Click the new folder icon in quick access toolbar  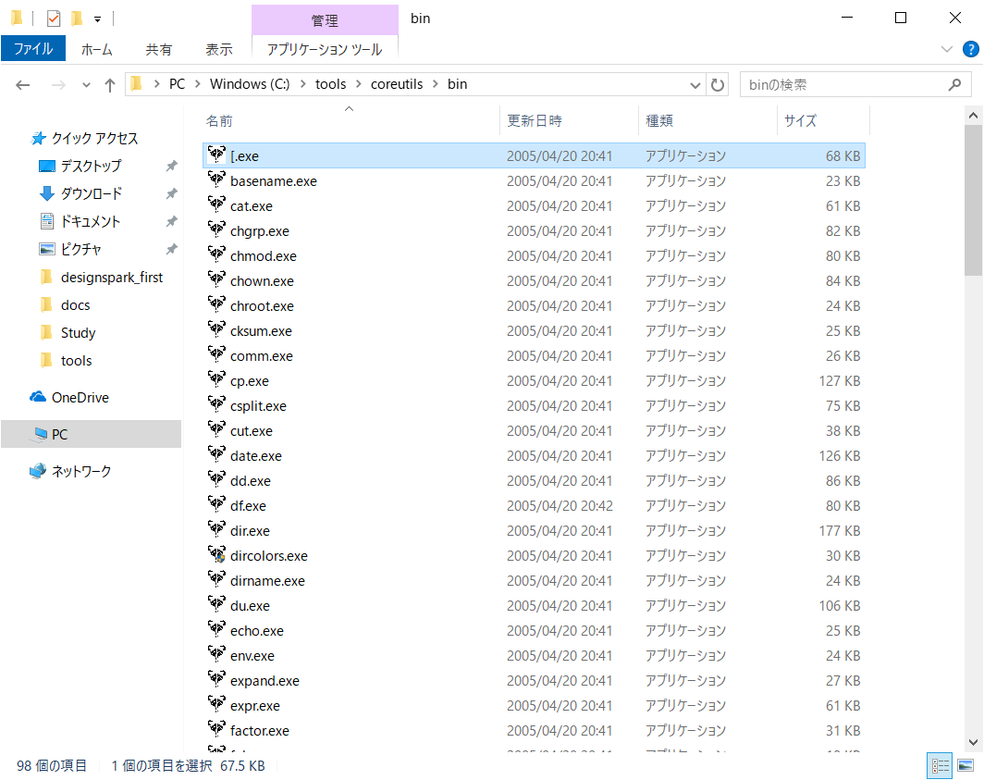point(77,19)
